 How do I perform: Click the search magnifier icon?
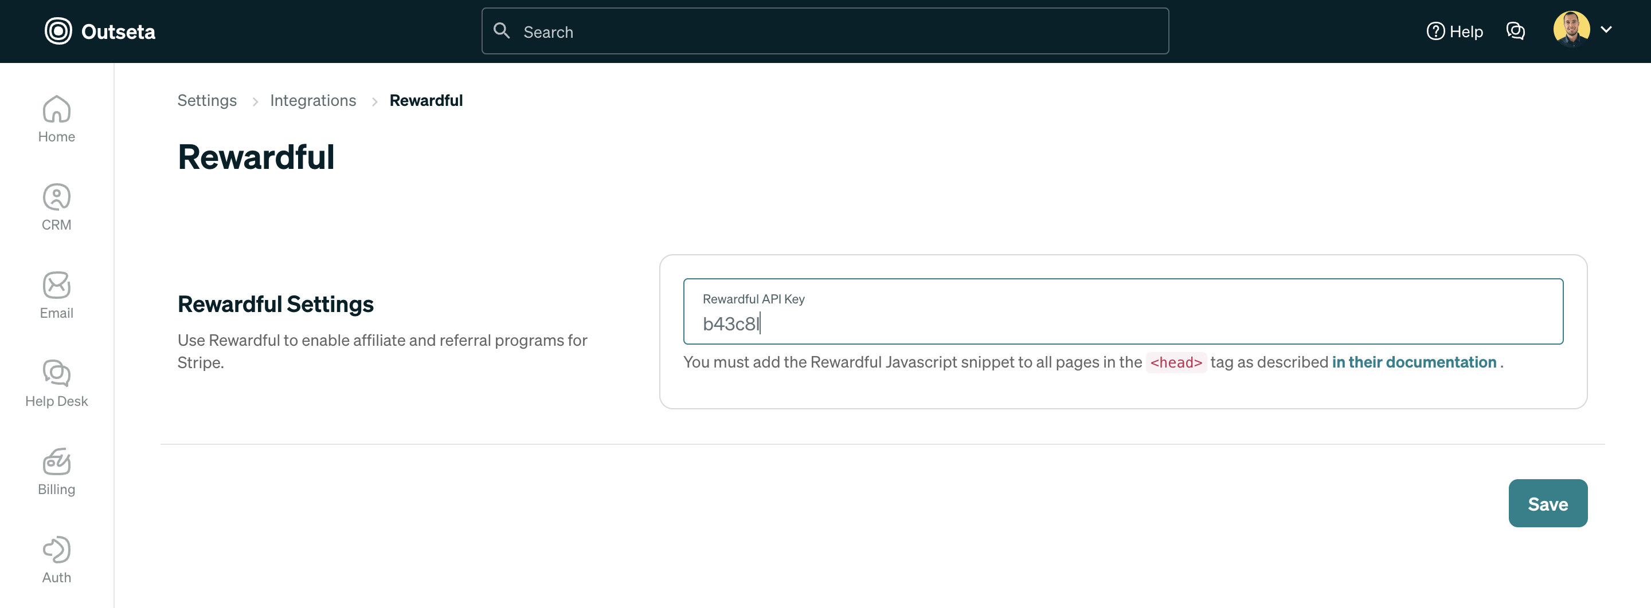click(501, 31)
